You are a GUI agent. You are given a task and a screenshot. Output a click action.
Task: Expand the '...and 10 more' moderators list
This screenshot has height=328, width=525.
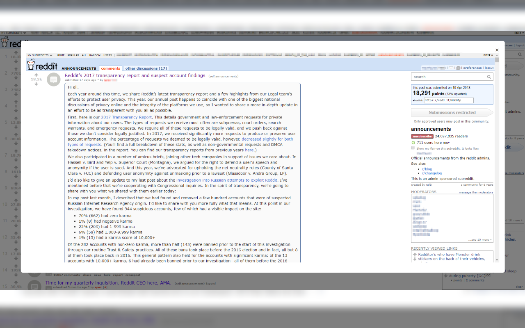click(x=480, y=240)
